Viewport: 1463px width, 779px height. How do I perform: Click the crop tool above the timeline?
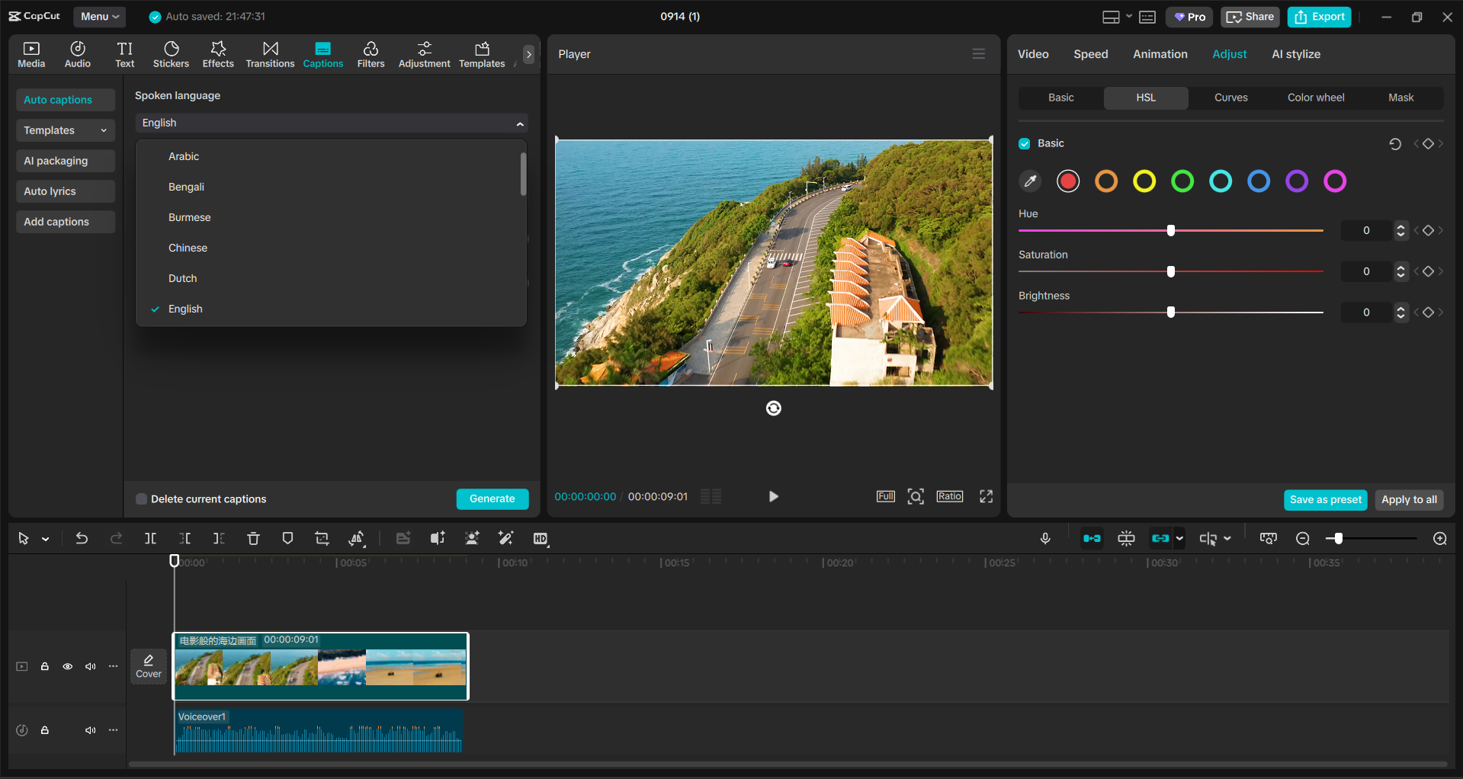click(x=321, y=538)
